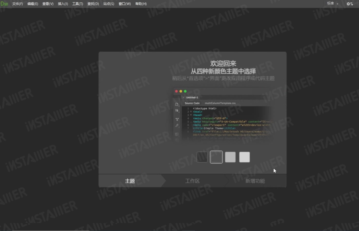Open the 插入(I) menu
The width and height of the screenshot is (359, 231).
pyautogui.click(x=63, y=4)
